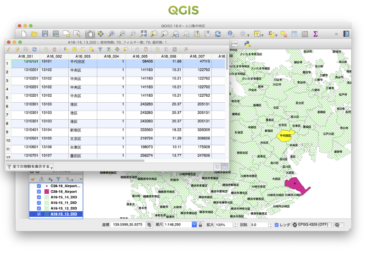367x259 pixels.
Task: Sort table by A16_005 column header
Action: [x=140, y=56]
